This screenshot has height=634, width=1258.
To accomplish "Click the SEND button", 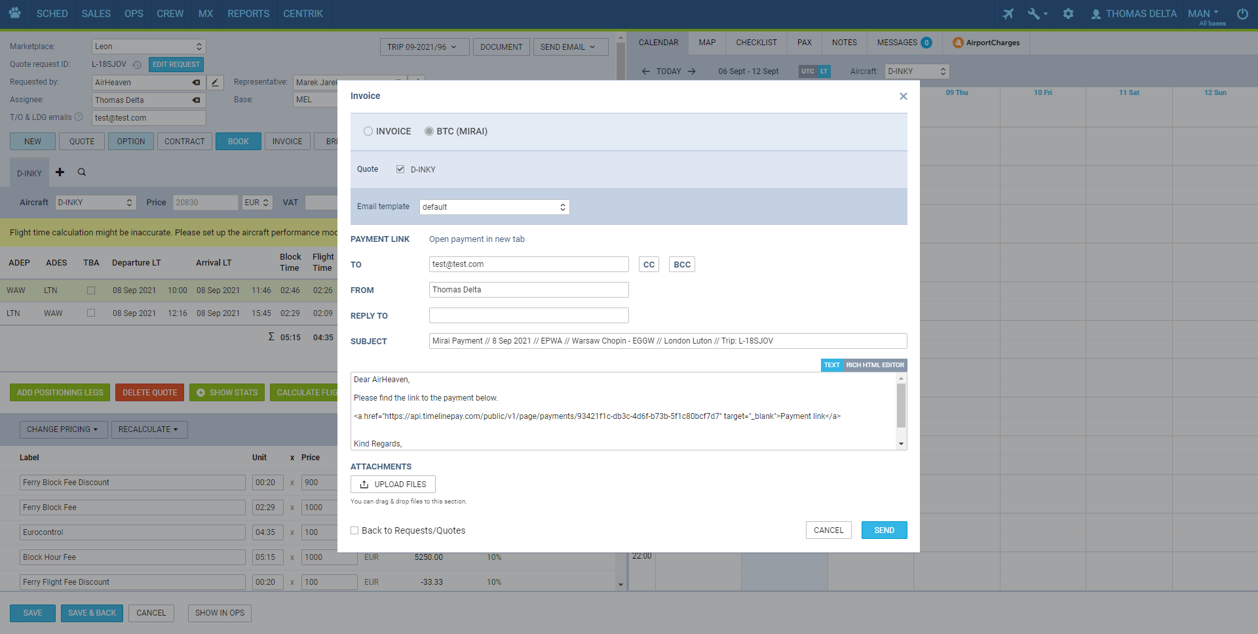I will click(884, 530).
